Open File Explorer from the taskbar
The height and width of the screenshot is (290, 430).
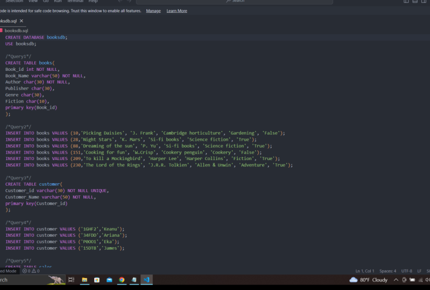click(x=84, y=280)
